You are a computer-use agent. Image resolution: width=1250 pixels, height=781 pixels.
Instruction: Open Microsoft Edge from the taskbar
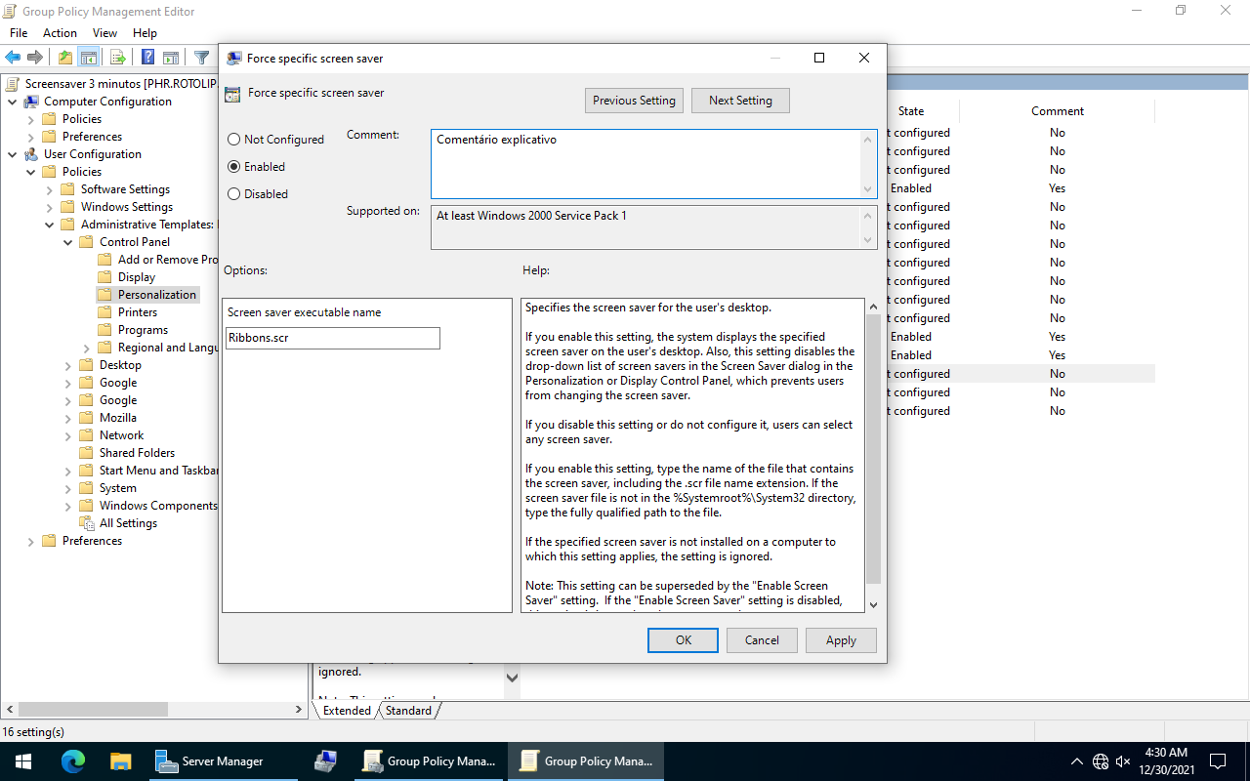point(73,761)
